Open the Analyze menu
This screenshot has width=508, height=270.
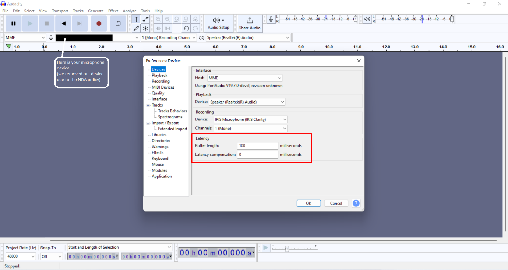(130, 11)
